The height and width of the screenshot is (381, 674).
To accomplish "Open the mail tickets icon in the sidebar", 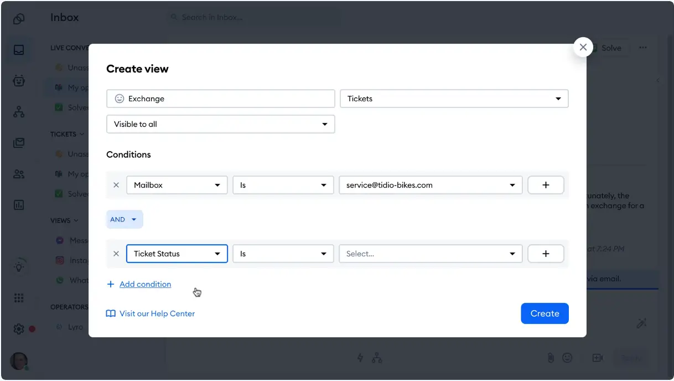I will [19, 143].
